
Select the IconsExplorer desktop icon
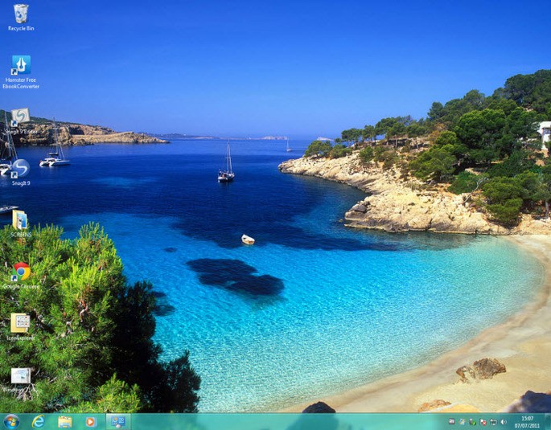[21, 327]
